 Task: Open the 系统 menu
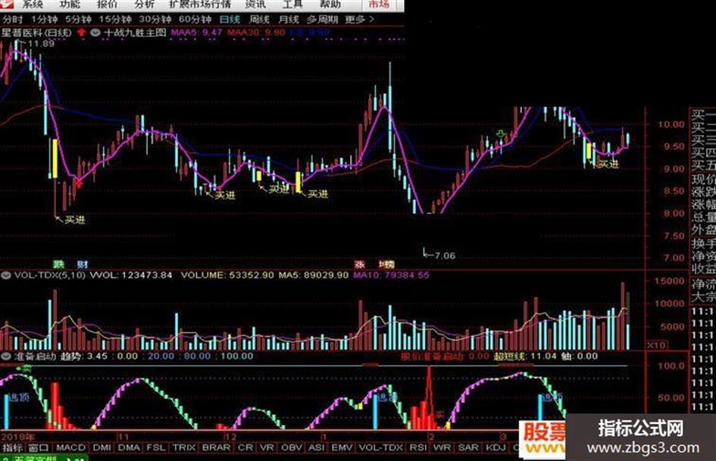point(33,4)
